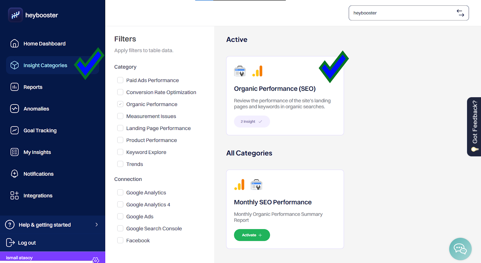Expand the Help & getting started chevron
Screen dimensions: 481x263
[x=97, y=225]
